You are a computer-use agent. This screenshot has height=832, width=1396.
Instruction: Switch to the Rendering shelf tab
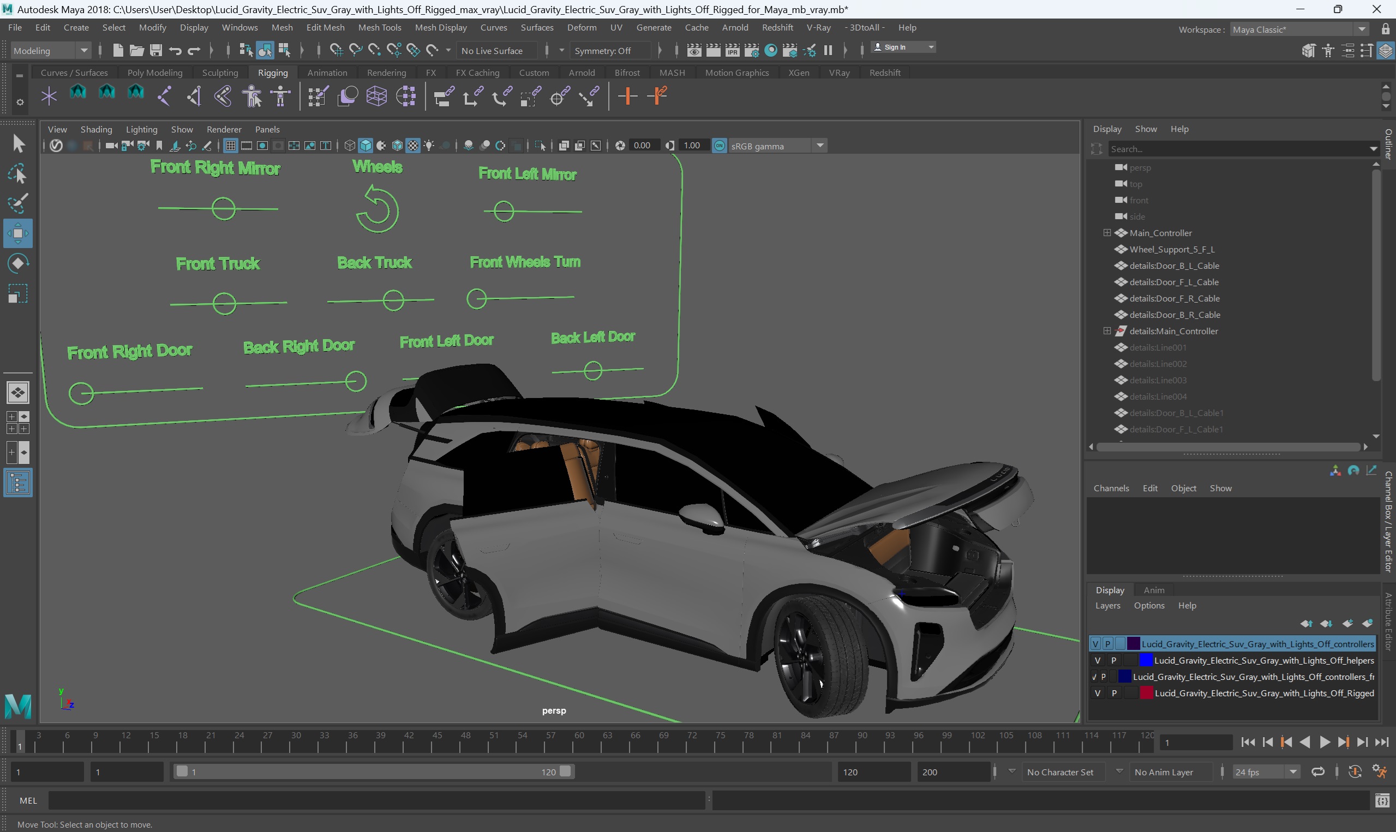[386, 73]
